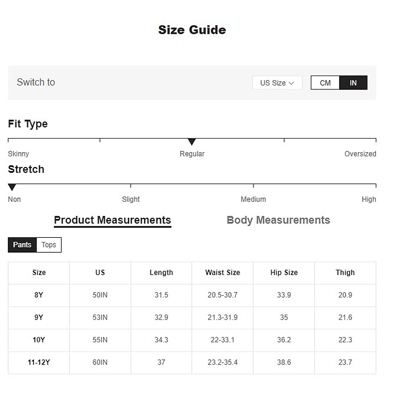Image resolution: width=398 pixels, height=398 pixels.
Task: Show the Tops measurements
Action: (49, 245)
